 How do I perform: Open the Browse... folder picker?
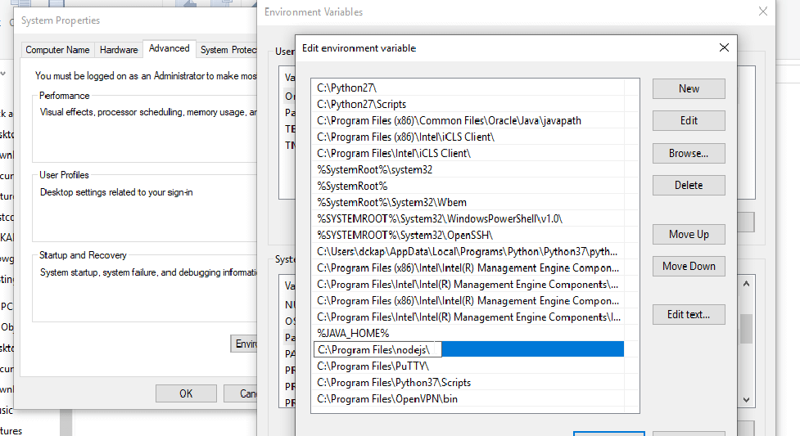689,154
